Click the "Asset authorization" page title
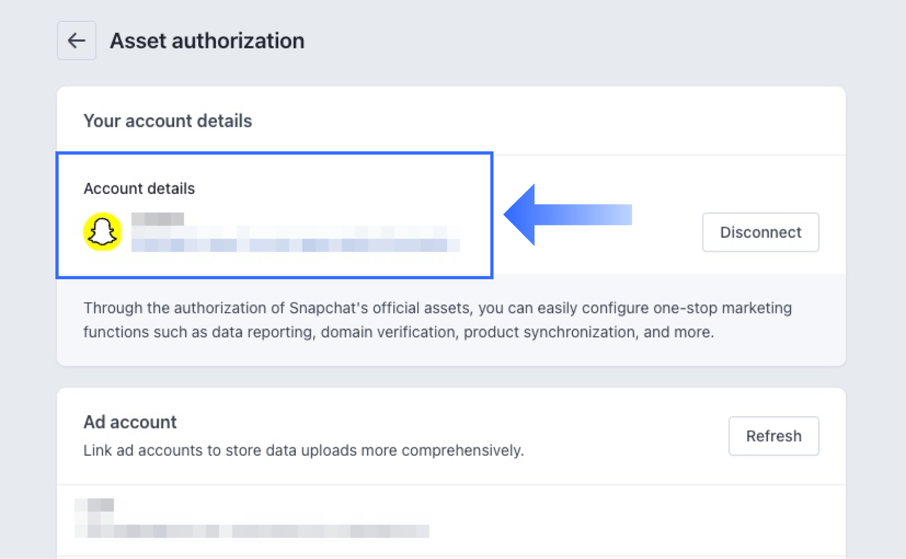 207,41
